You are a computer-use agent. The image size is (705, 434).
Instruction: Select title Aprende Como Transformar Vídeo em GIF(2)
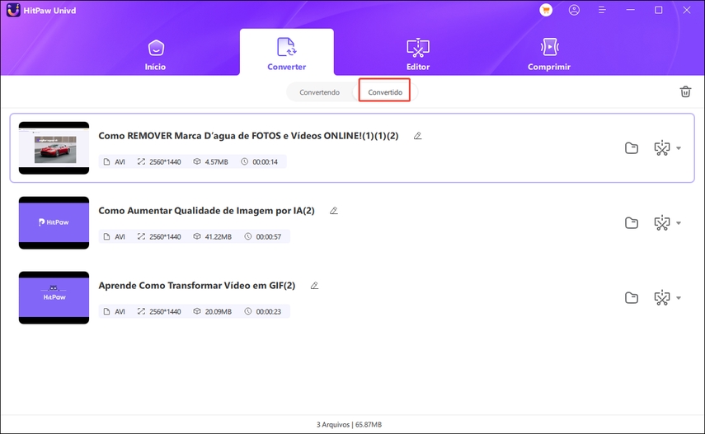point(197,286)
